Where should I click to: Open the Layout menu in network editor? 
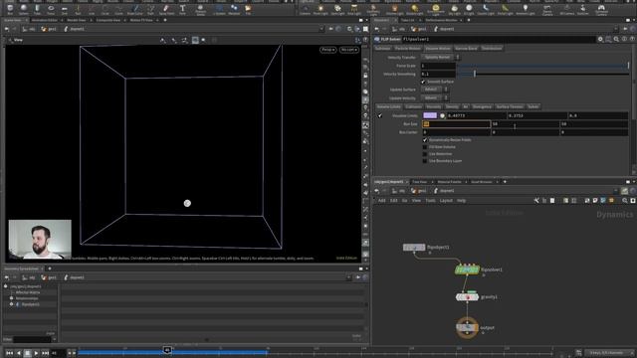tap(446, 201)
